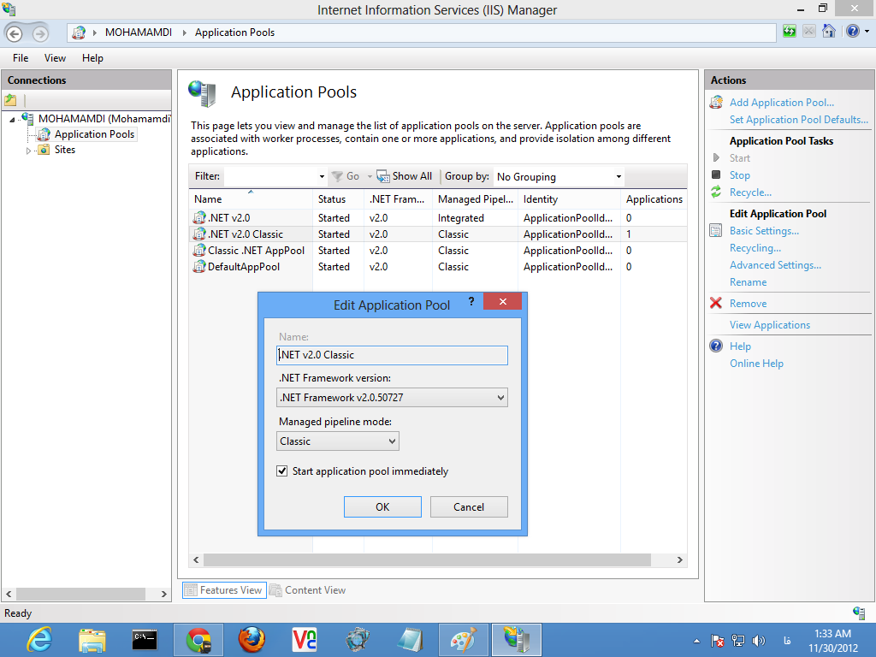Image resolution: width=876 pixels, height=657 pixels.
Task: Open the Group by No Grouping dropdown
Action: click(x=559, y=177)
